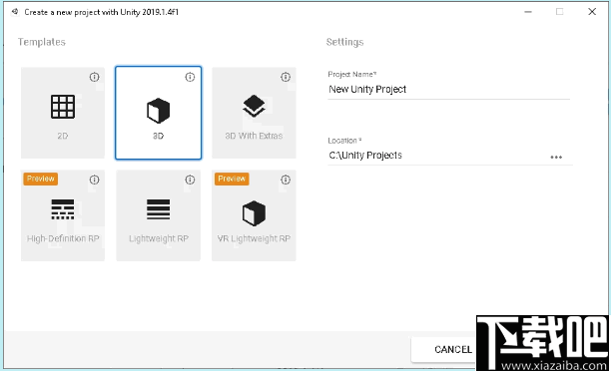
Task: Show info for the 3D template
Action: (190, 77)
